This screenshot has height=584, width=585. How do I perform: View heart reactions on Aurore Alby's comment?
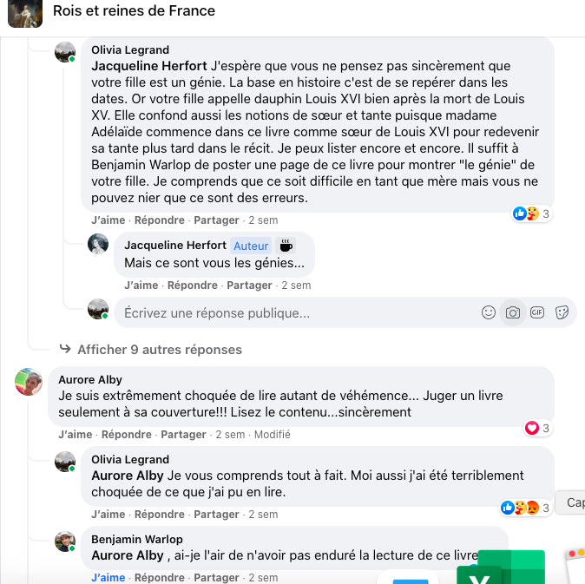(x=538, y=428)
